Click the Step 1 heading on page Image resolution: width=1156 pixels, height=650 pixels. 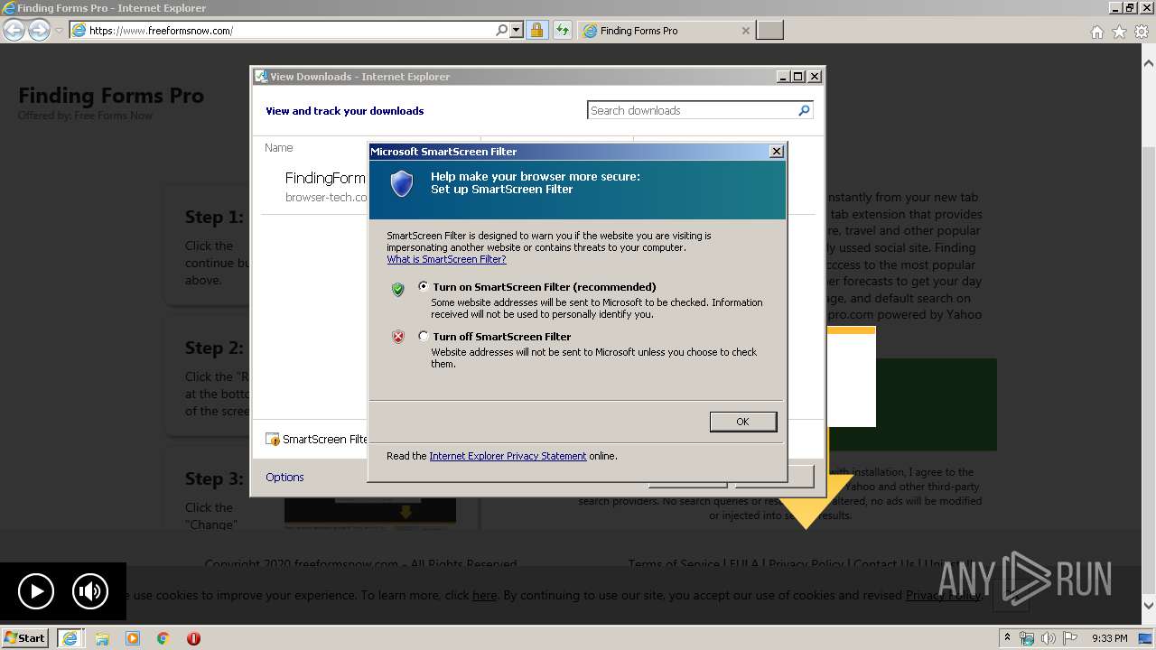pyautogui.click(x=214, y=217)
